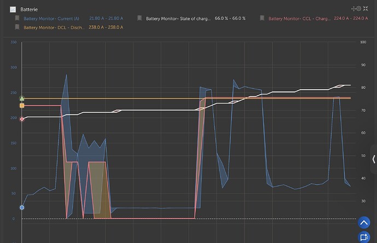Click the blue scroll-to-top arrow button
377x243 pixels.
tap(364, 222)
